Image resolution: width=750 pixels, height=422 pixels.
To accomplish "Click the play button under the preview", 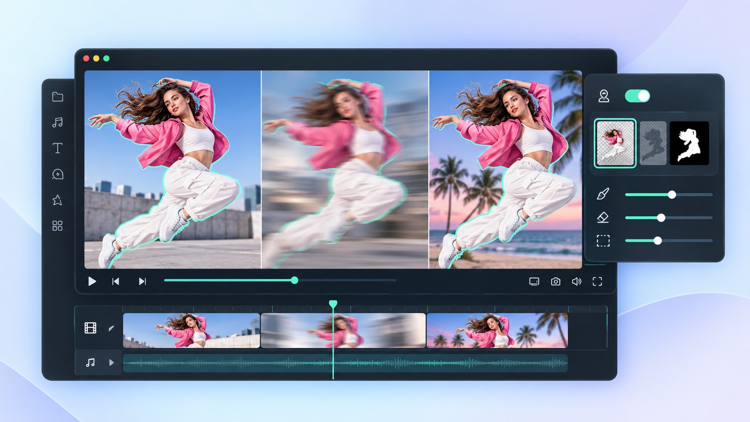I will pyautogui.click(x=92, y=281).
